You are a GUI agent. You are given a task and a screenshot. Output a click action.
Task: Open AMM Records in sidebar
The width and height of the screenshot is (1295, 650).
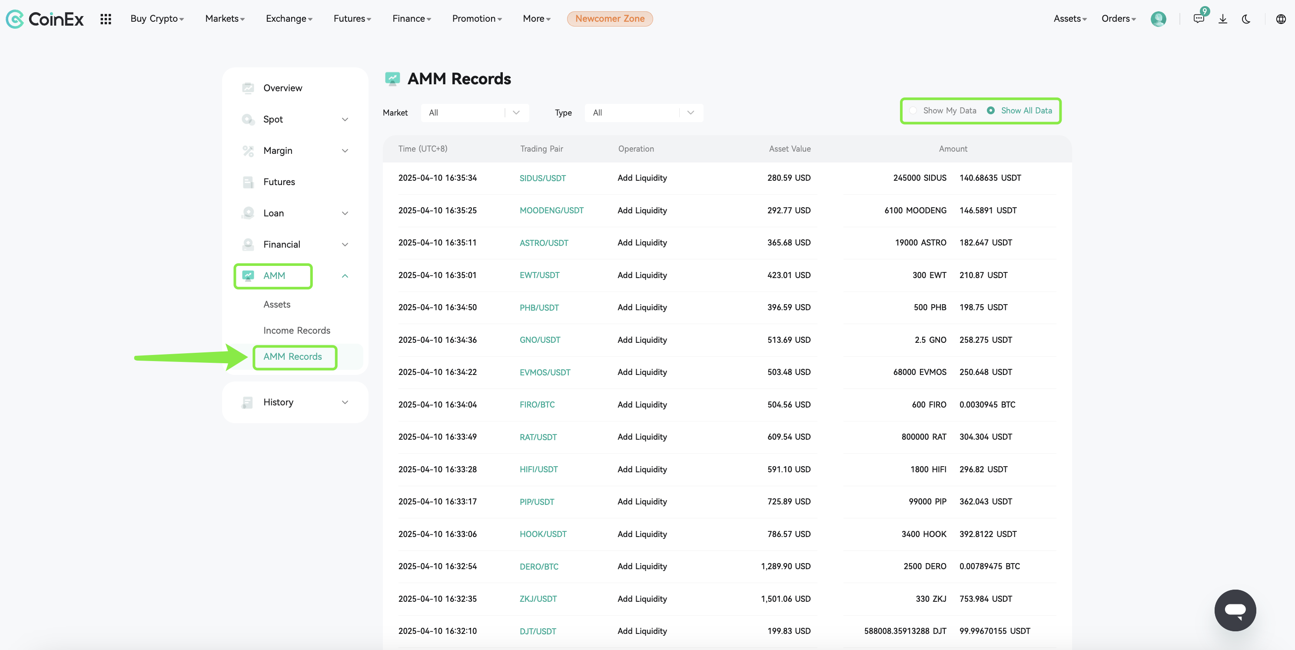coord(292,356)
